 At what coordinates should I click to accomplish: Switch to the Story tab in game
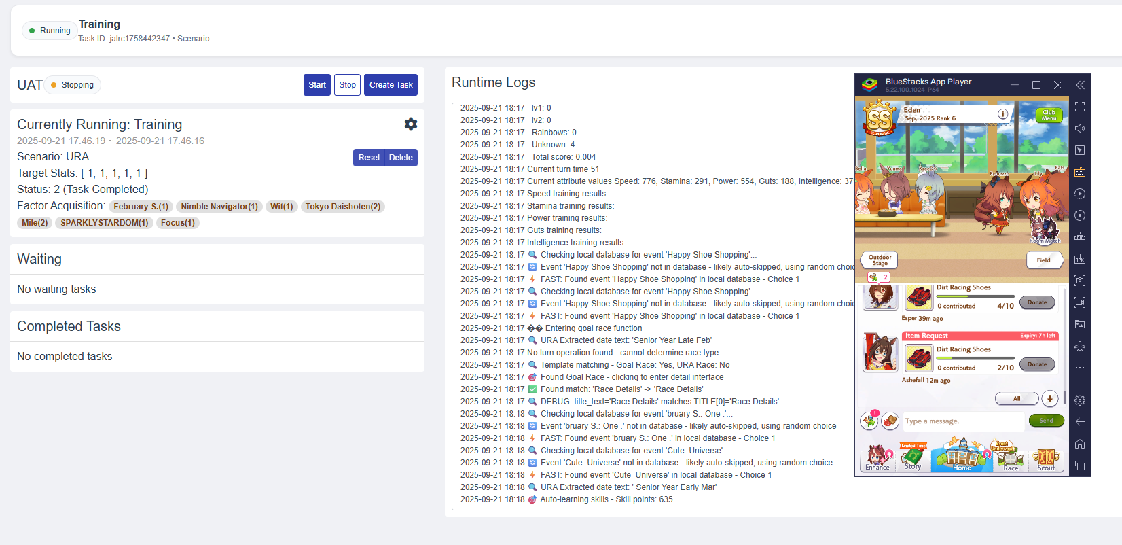point(913,457)
